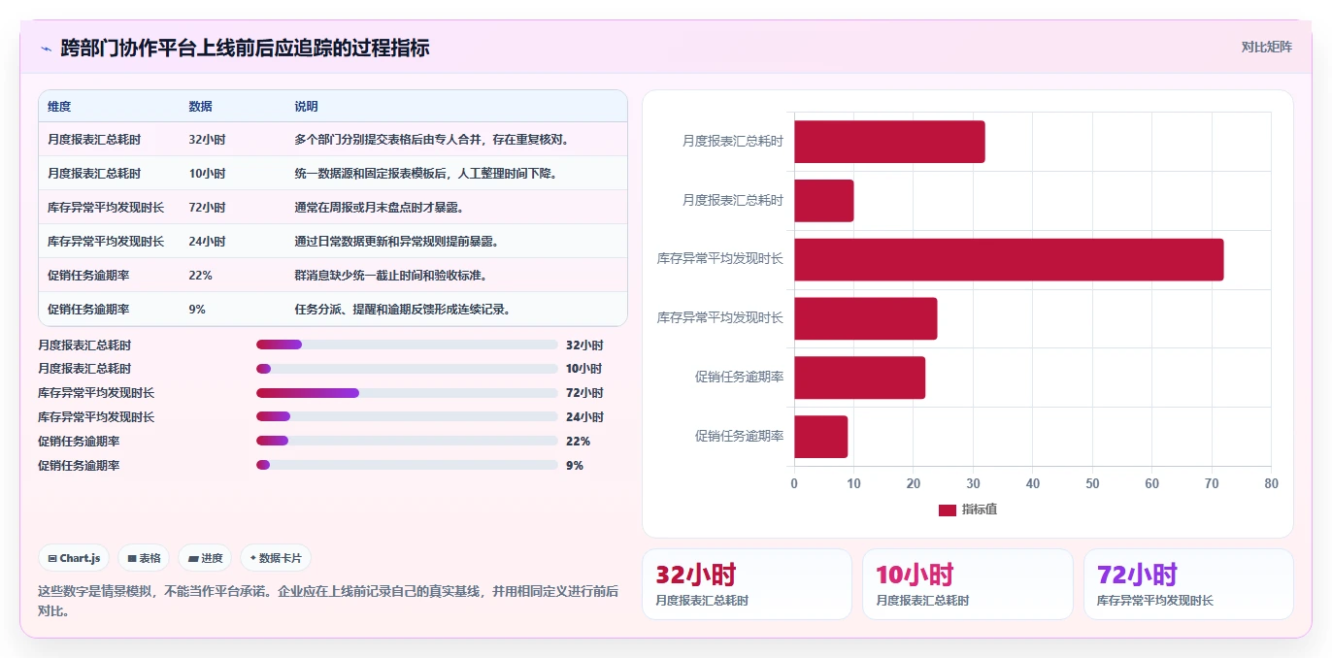Click the top chart bar reaching 32
This screenshot has width=1332, height=658.
pyautogui.click(x=889, y=142)
